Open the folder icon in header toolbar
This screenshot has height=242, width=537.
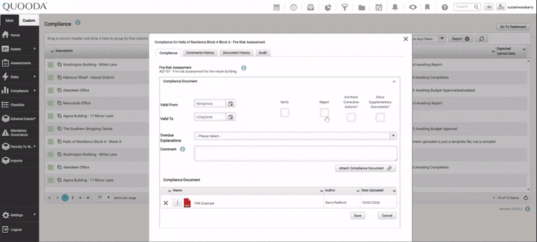[x=362, y=7]
